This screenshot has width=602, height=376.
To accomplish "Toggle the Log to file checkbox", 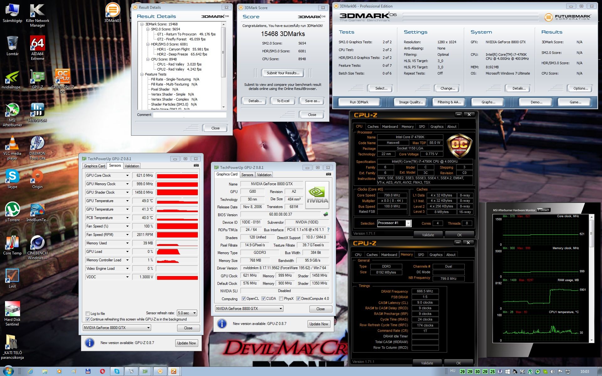I will coord(88,313).
